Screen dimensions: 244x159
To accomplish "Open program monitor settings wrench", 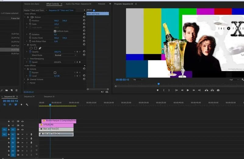I will click(x=242, y=80).
